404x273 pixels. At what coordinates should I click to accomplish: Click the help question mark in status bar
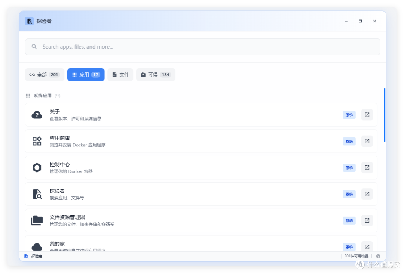point(378,256)
